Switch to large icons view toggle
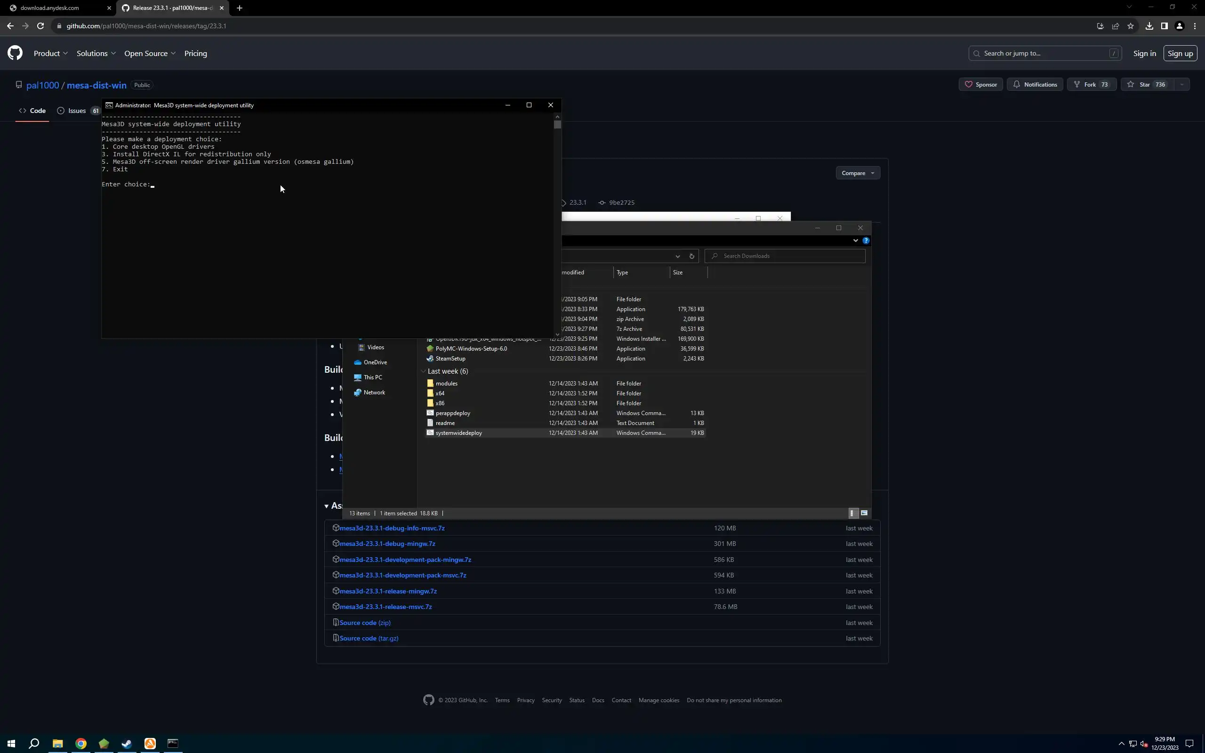1205x753 pixels. coord(864,513)
